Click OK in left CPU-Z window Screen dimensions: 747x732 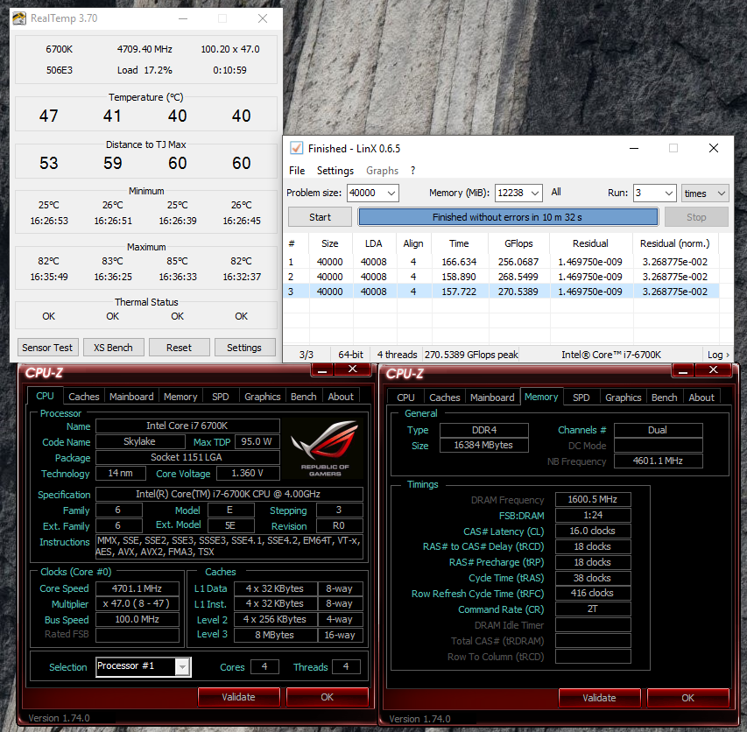pos(327,697)
